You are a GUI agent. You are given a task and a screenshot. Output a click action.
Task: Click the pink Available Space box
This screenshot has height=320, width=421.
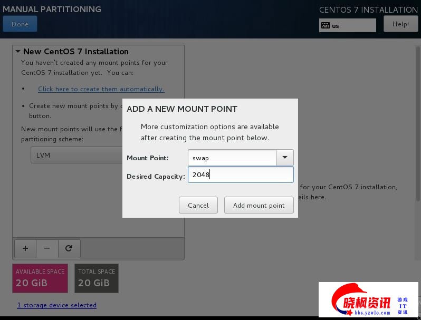(40, 278)
